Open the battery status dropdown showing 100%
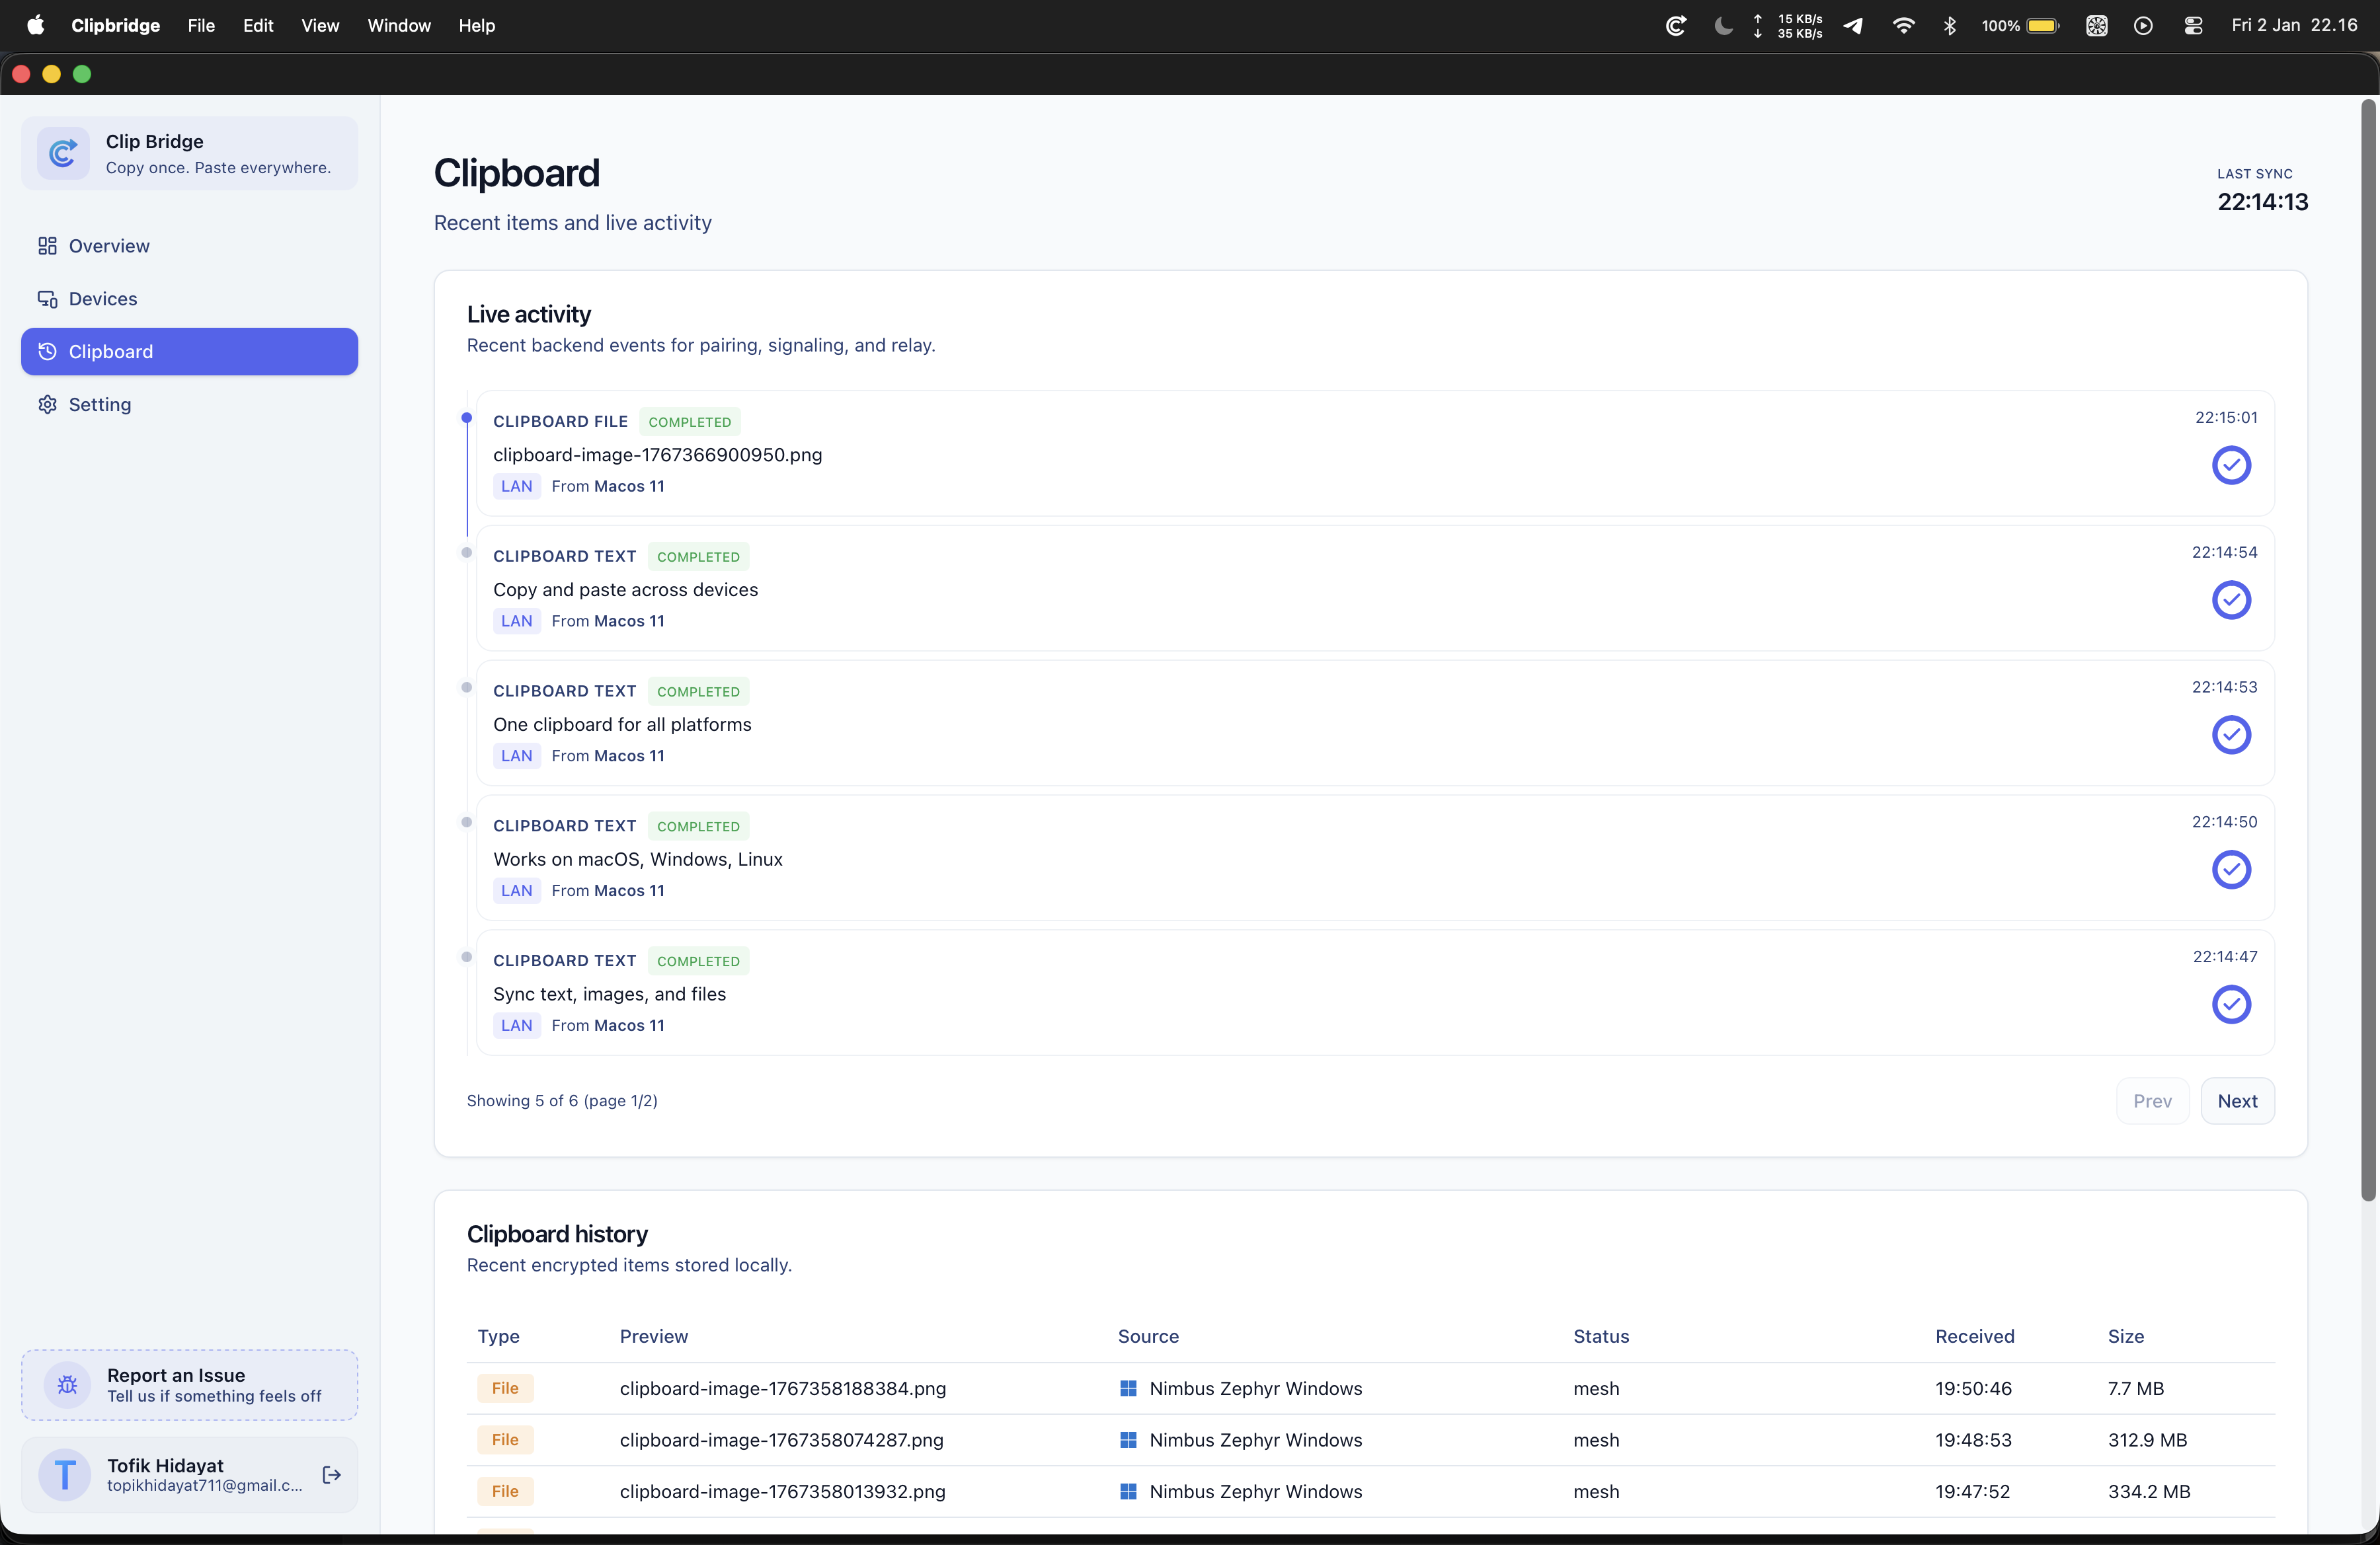The width and height of the screenshot is (2380, 1545). click(x=2019, y=25)
